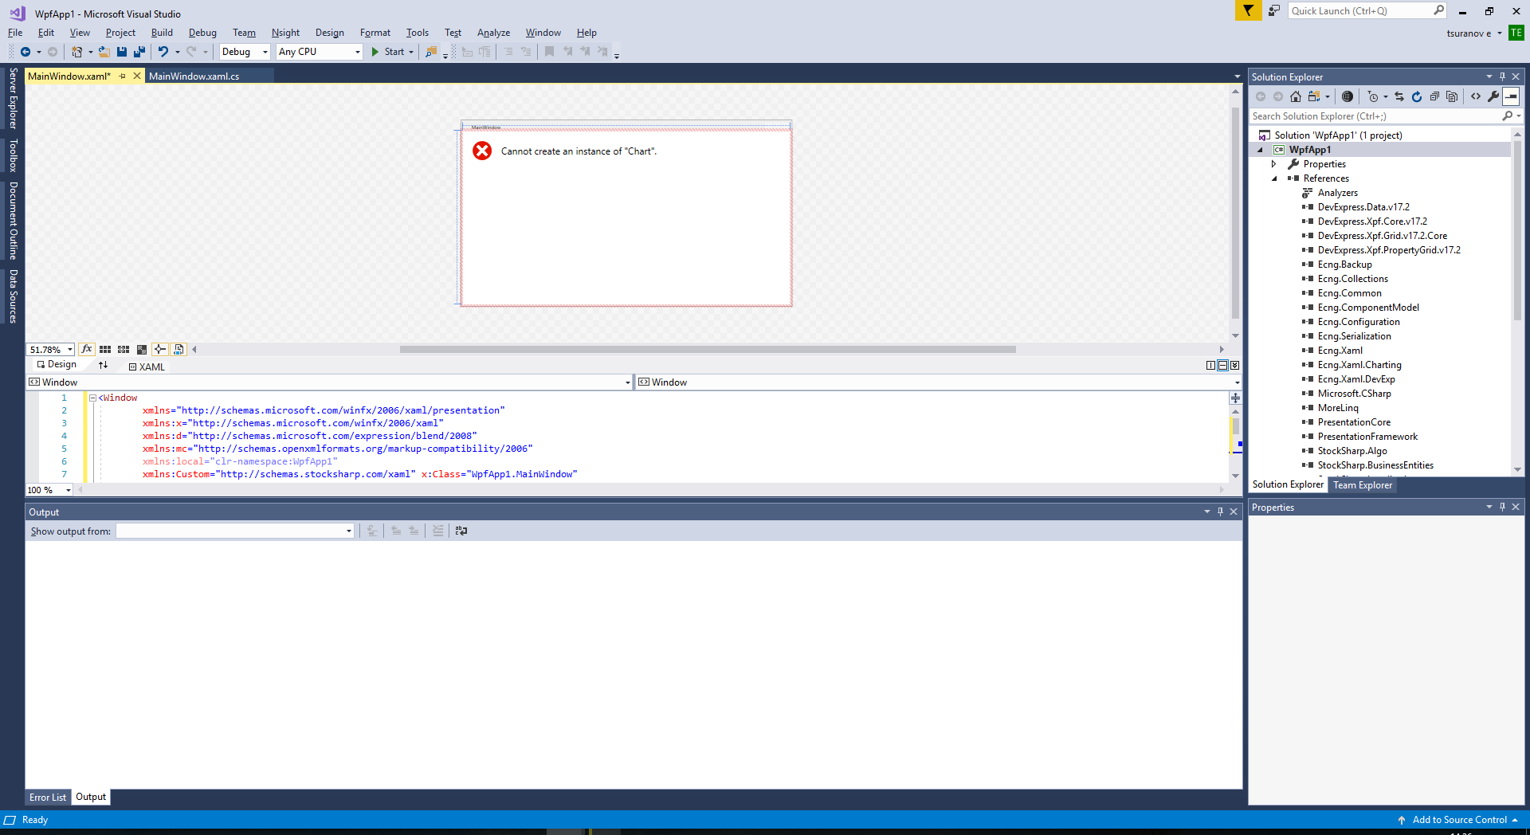Toggle the designer effects fx button
The height and width of the screenshot is (835, 1530).
pyautogui.click(x=87, y=349)
